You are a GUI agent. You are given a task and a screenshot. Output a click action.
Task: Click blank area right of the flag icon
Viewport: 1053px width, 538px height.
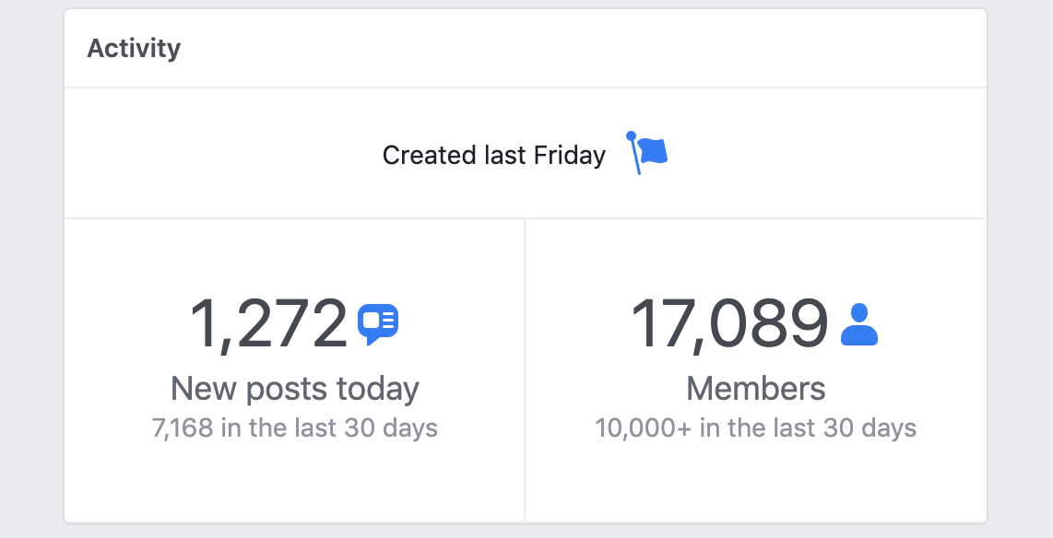point(826,153)
